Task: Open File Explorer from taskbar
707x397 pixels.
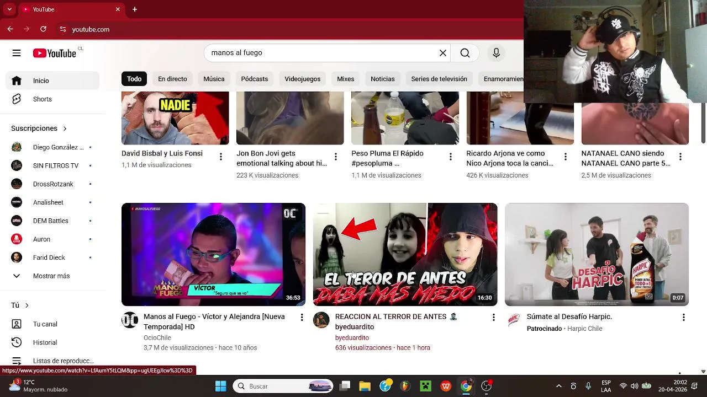Action: click(x=365, y=386)
